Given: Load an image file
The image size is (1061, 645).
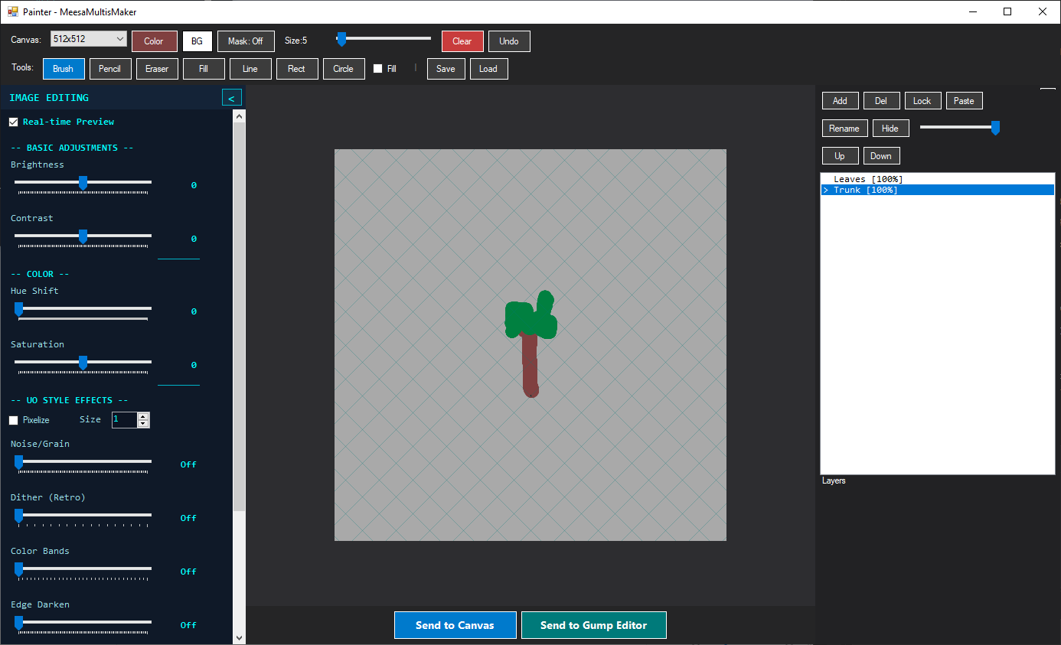Looking at the screenshot, I should 488,69.
